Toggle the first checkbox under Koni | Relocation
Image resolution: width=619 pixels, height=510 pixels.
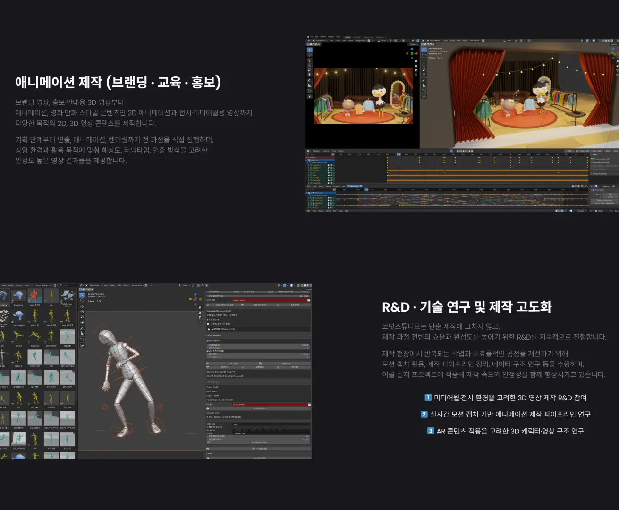[207, 341]
